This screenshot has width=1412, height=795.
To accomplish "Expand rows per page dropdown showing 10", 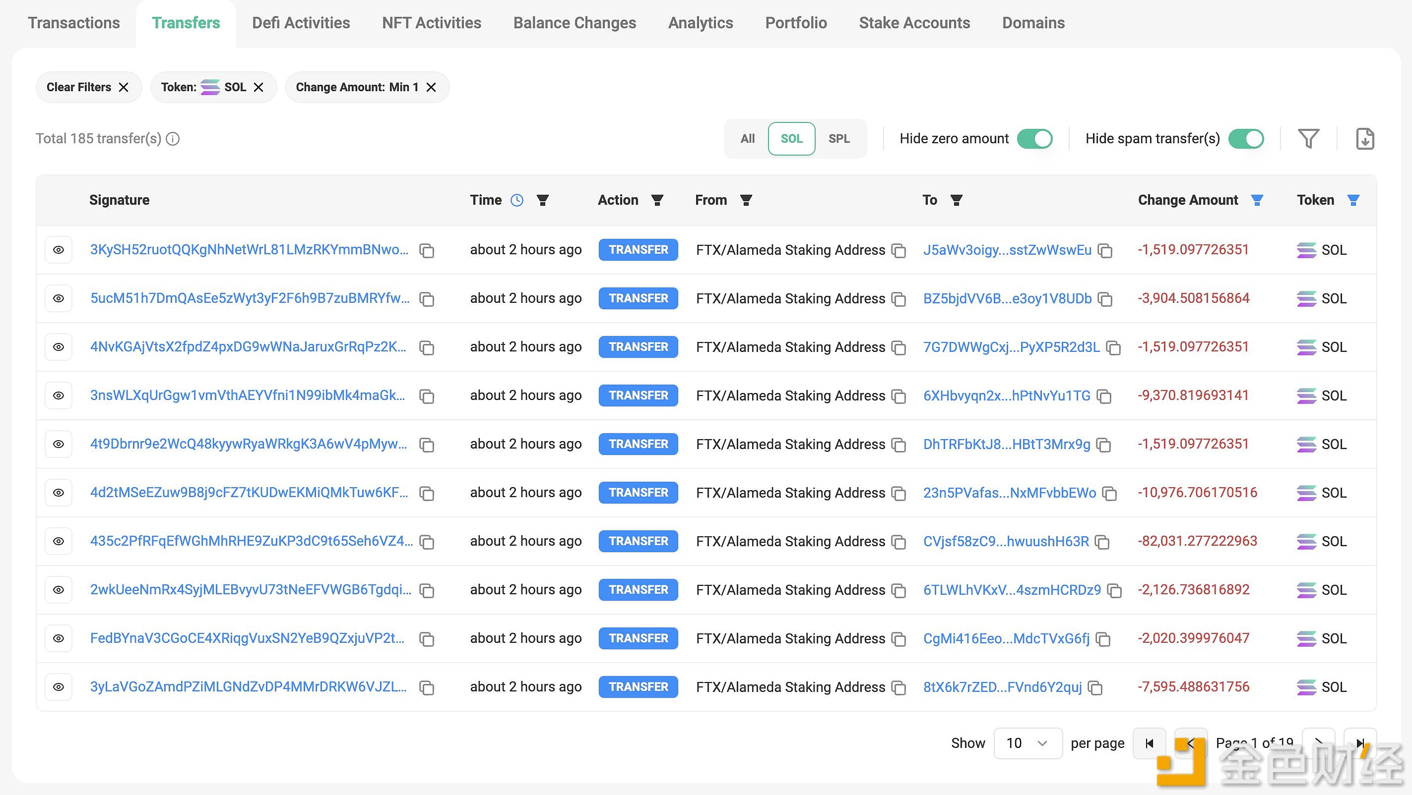I will tap(1028, 743).
